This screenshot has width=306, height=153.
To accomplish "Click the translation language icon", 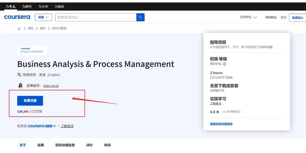I will pyautogui.click(x=19, y=74).
